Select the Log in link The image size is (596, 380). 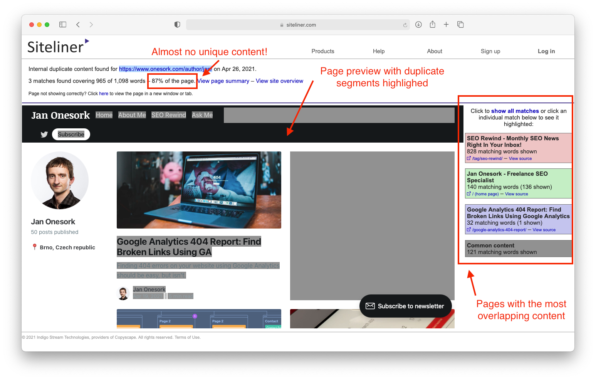tap(546, 51)
